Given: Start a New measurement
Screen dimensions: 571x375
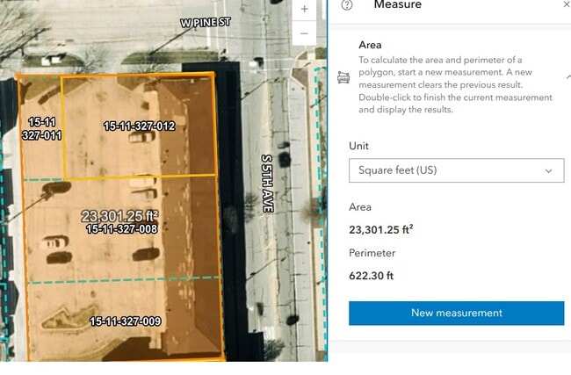Looking at the screenshot, I should coord(456,313).
